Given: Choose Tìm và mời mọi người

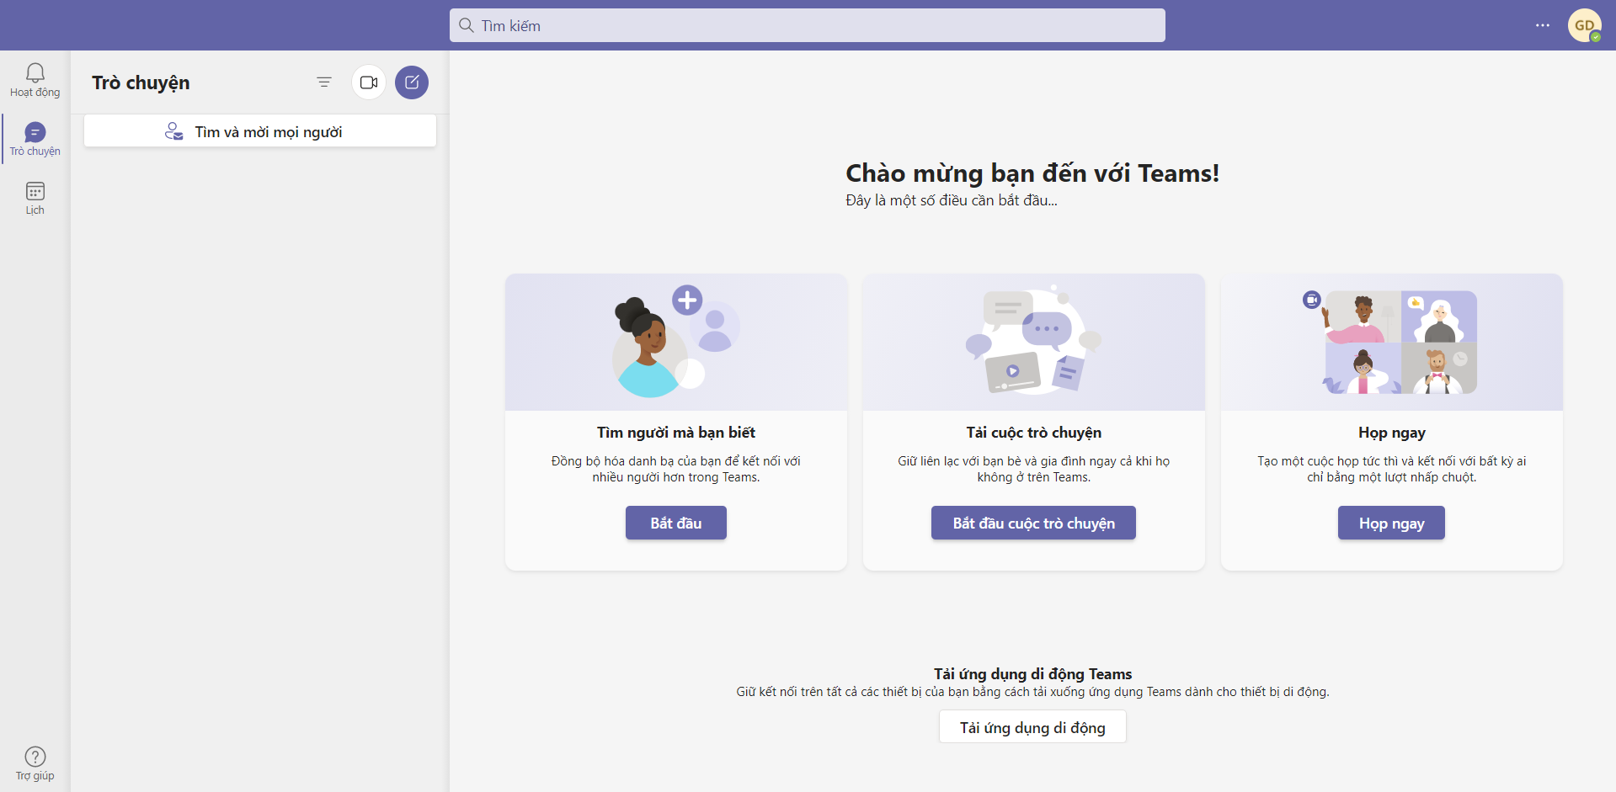Looking at the screenshot, I should tap(259, 131).
